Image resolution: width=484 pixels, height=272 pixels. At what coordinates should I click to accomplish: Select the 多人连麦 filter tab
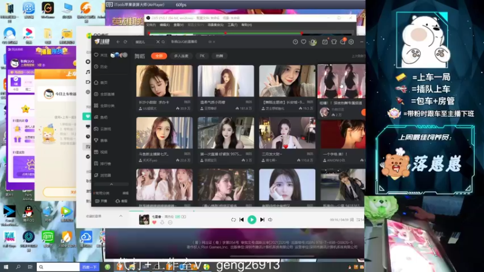(181, 56)
